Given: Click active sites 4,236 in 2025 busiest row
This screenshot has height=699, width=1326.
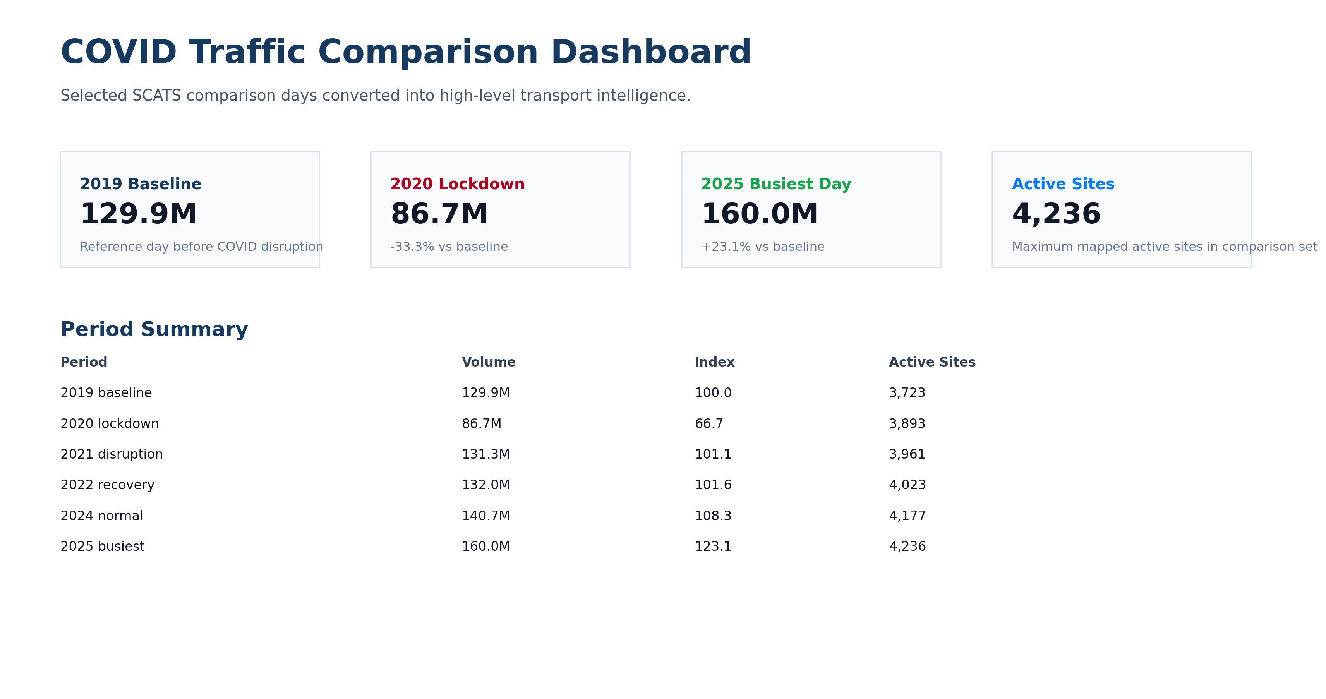Looking at the screenshot, I should click(907, 547).
